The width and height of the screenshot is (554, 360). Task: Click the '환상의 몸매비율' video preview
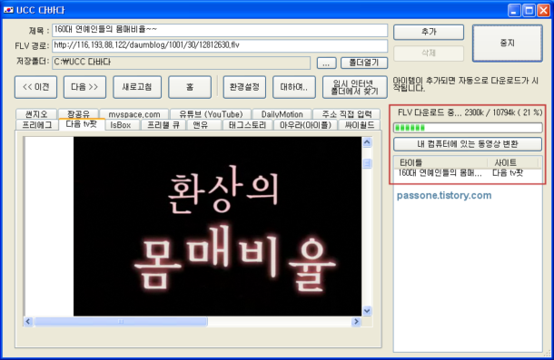217,226
